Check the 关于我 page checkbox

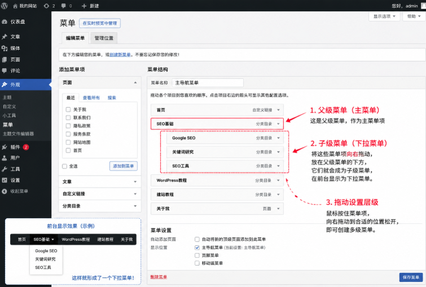click(x=68, y=109)
